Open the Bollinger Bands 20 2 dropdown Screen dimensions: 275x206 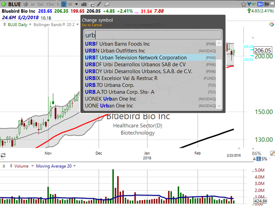pyautogui.click(x=77, y=25)
